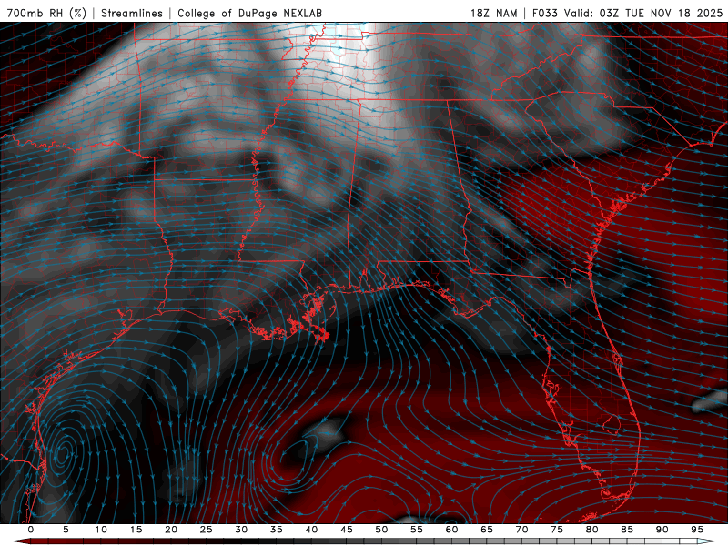Click the colorbar label "65"
Image resolution: width=728 pixels, height=546 pixels.
(x=487, y=530)
